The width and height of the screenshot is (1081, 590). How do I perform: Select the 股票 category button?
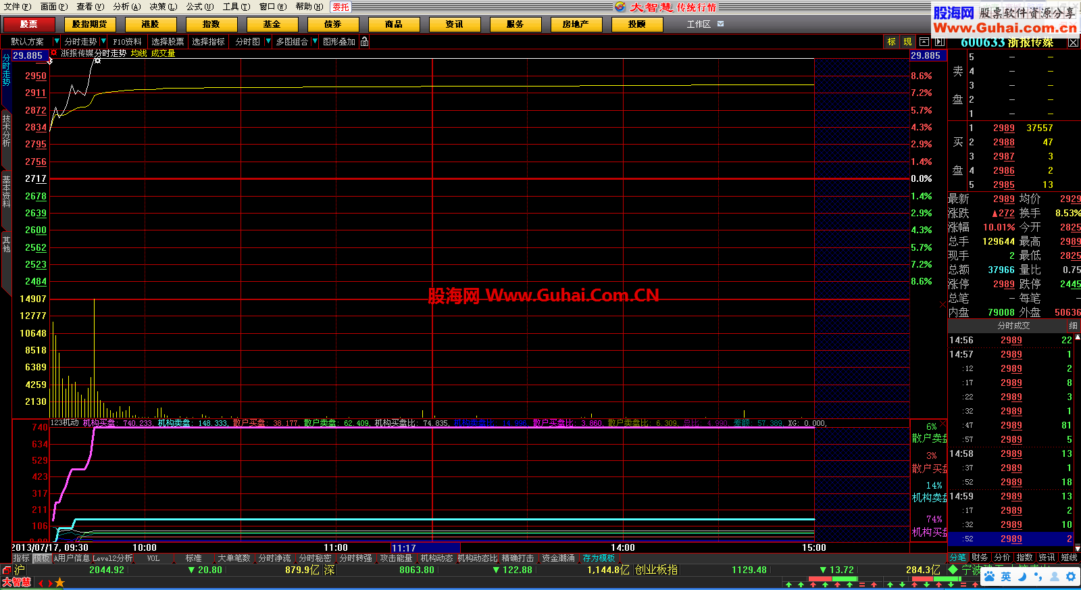pyautogui.click(x=29, y=24)
